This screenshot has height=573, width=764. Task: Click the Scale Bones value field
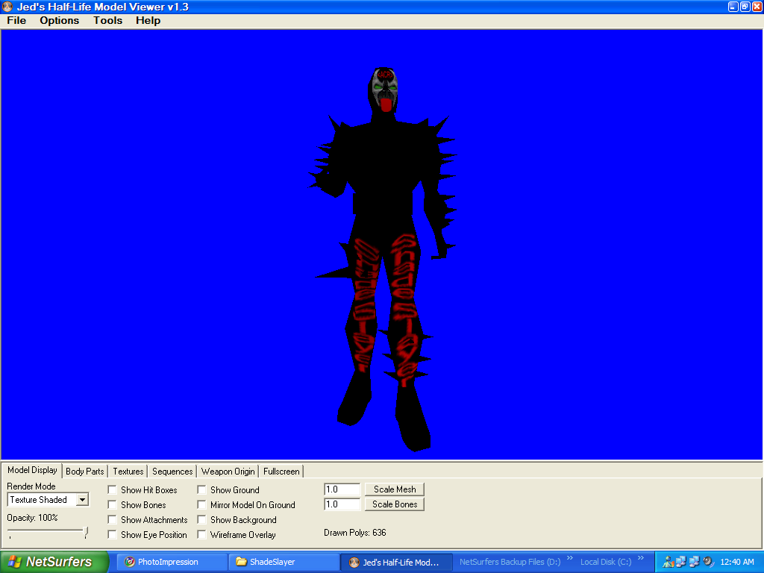(342, 504)
